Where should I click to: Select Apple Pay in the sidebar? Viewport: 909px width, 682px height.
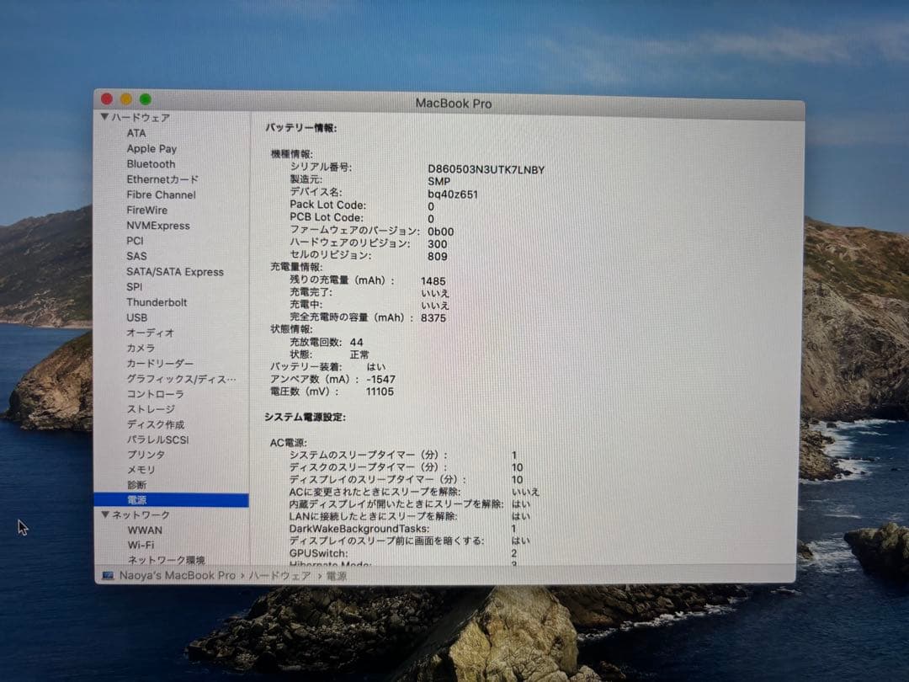tap(151, 148)
